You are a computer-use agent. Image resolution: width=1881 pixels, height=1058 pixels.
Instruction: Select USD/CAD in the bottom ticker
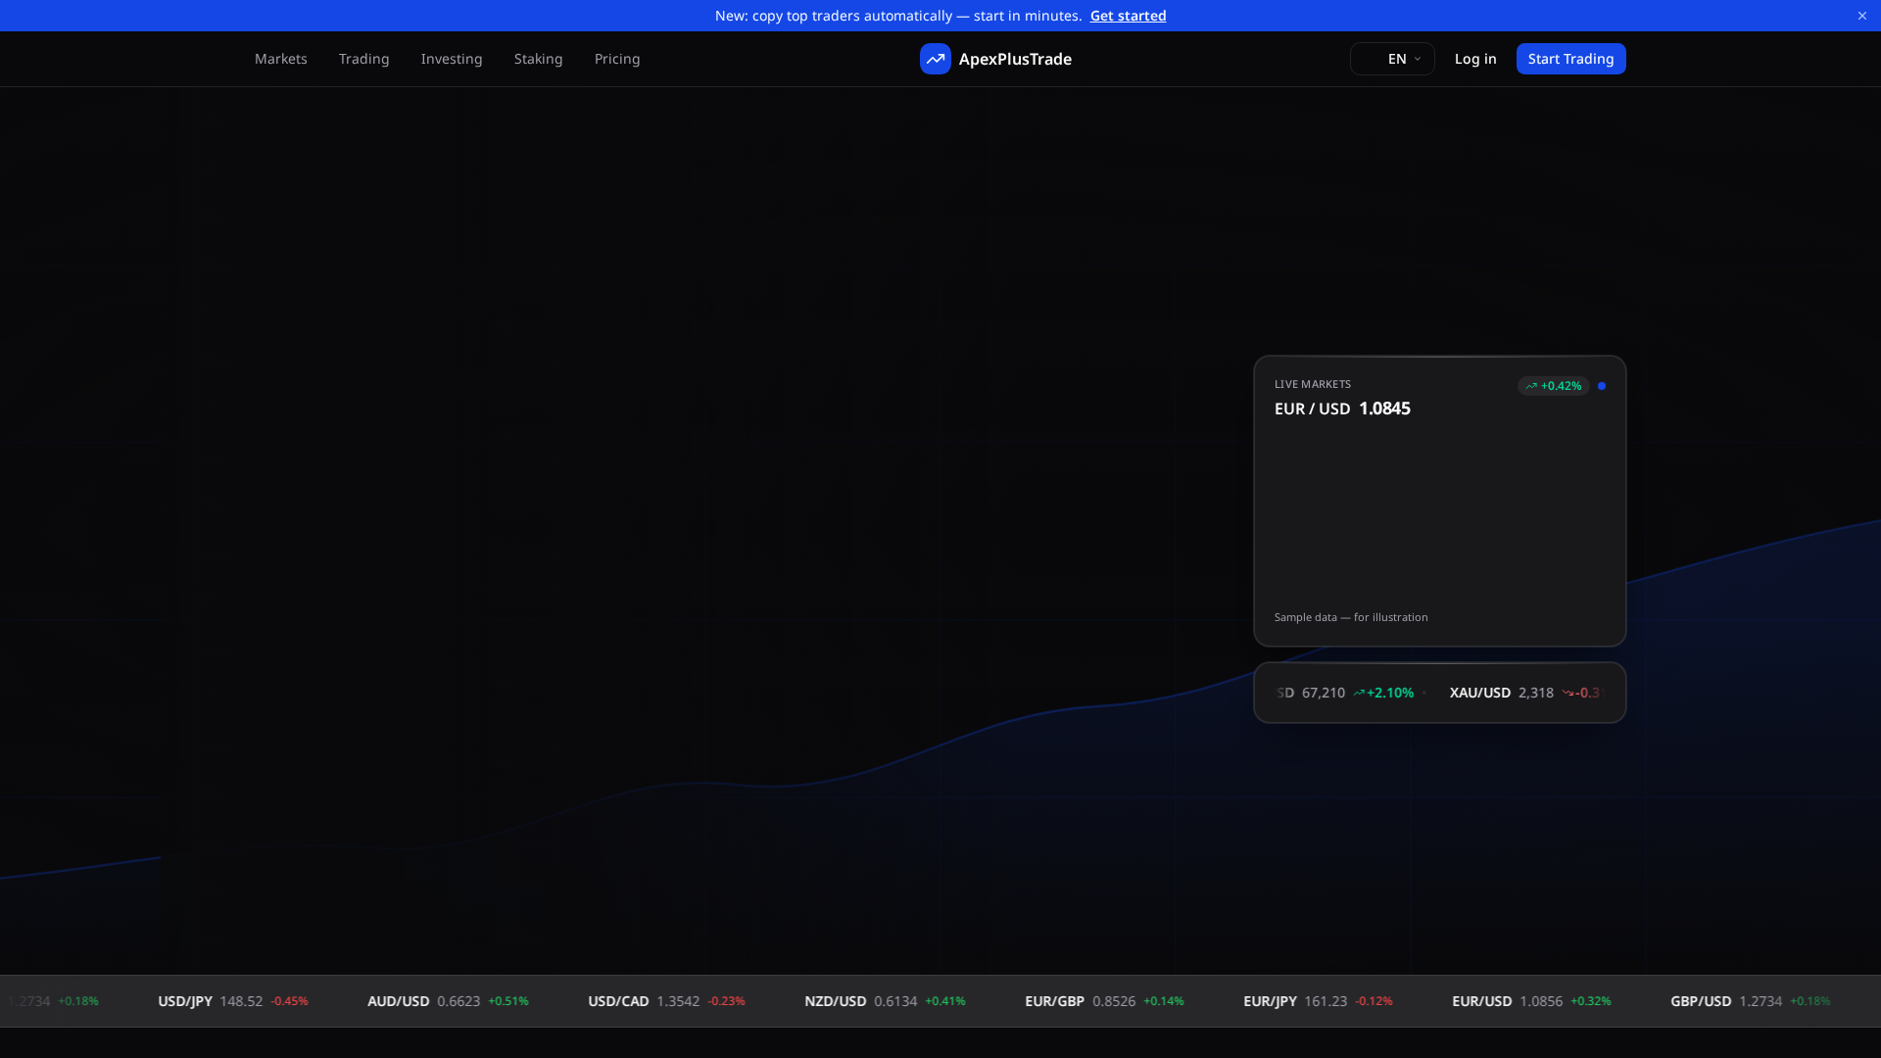pyautogui.click(x=618, y=1001)
